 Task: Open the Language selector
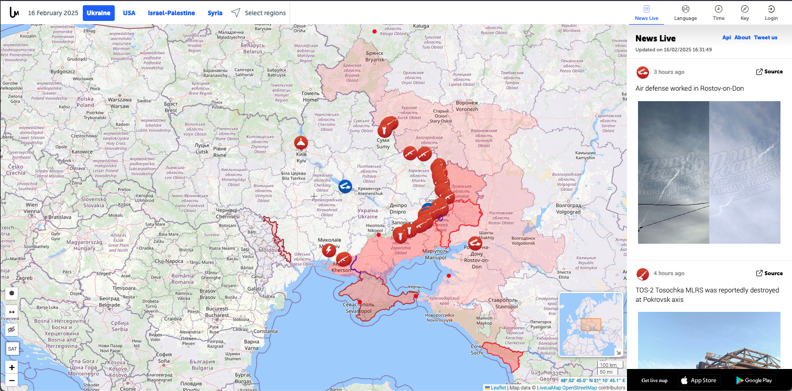[685, 13]
